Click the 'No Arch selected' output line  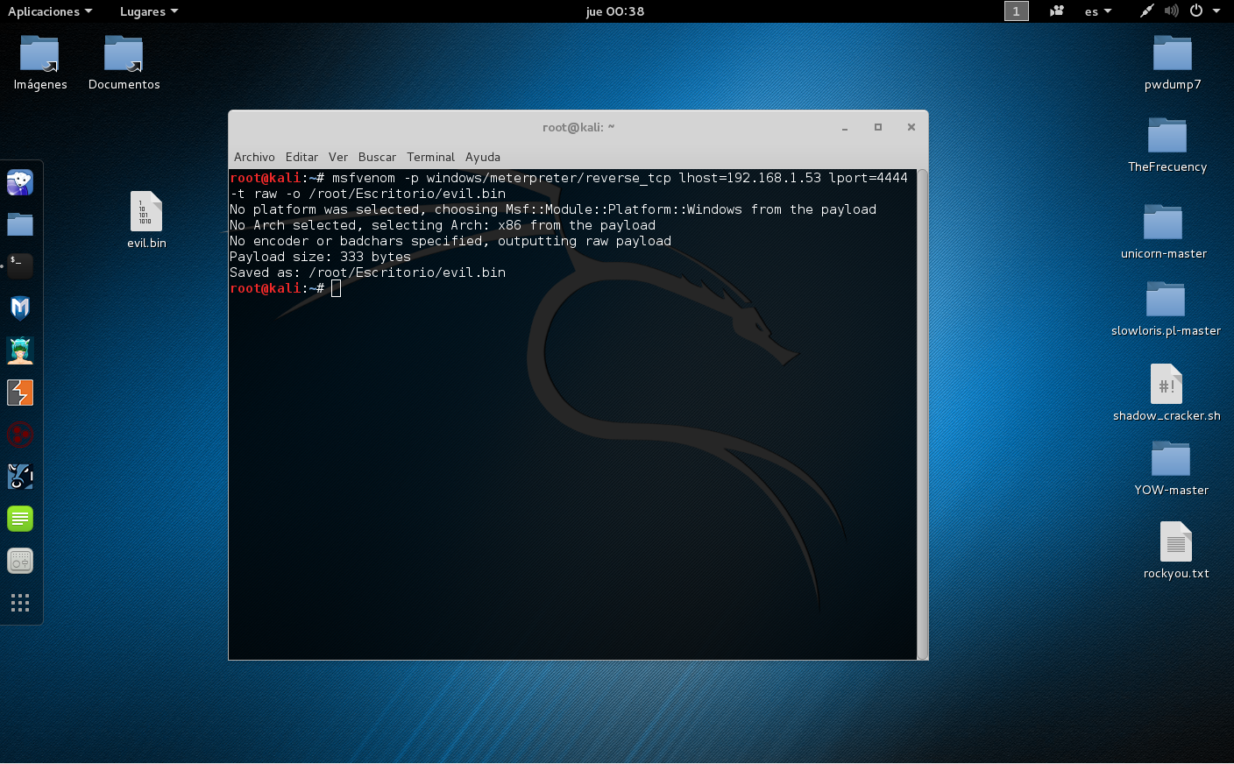tap(443, 225)
